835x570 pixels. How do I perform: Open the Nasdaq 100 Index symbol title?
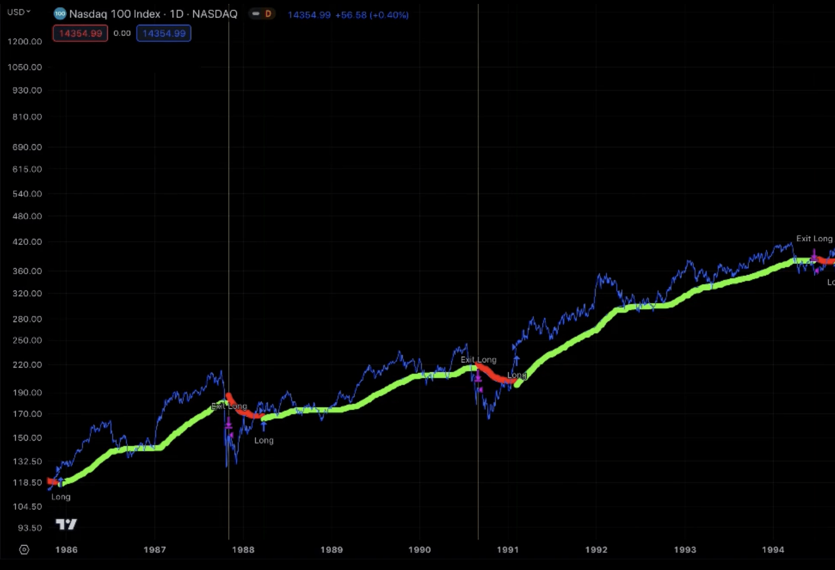click(x=153, y=14)
